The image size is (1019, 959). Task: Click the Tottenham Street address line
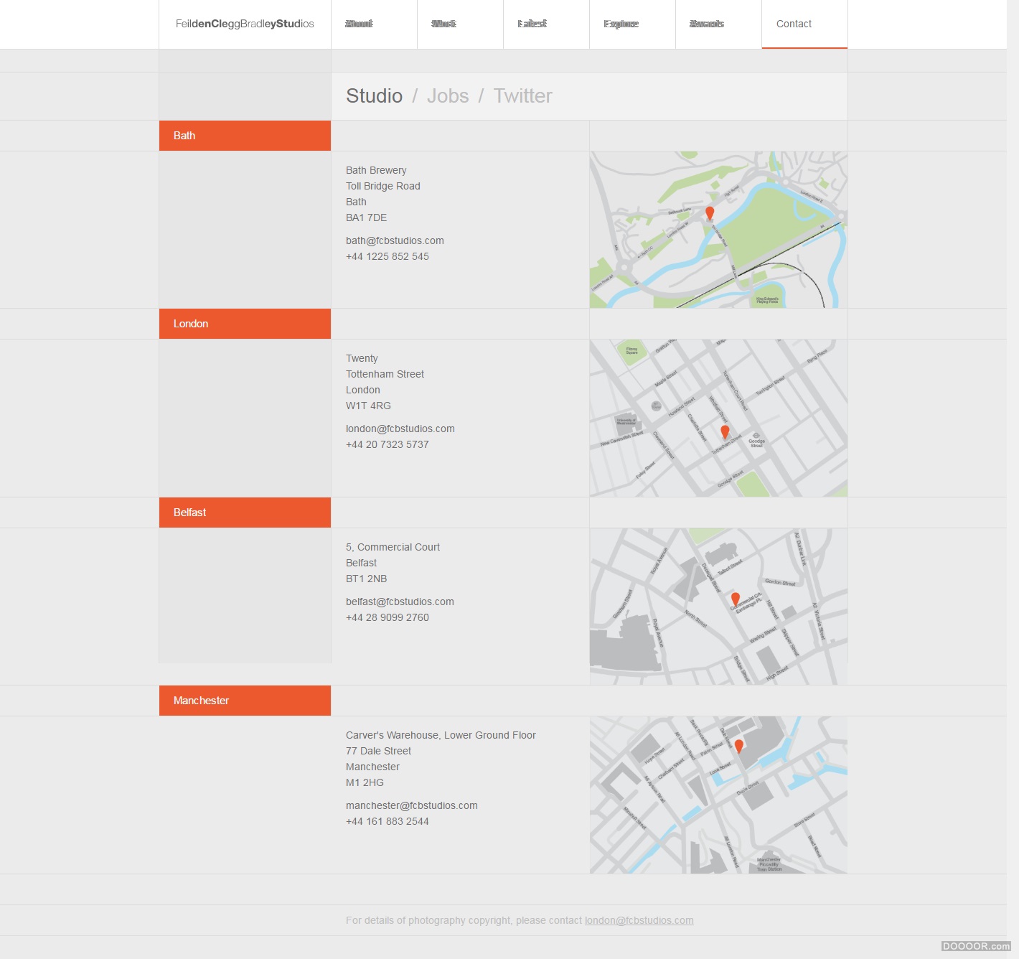(x=385, y=374)
